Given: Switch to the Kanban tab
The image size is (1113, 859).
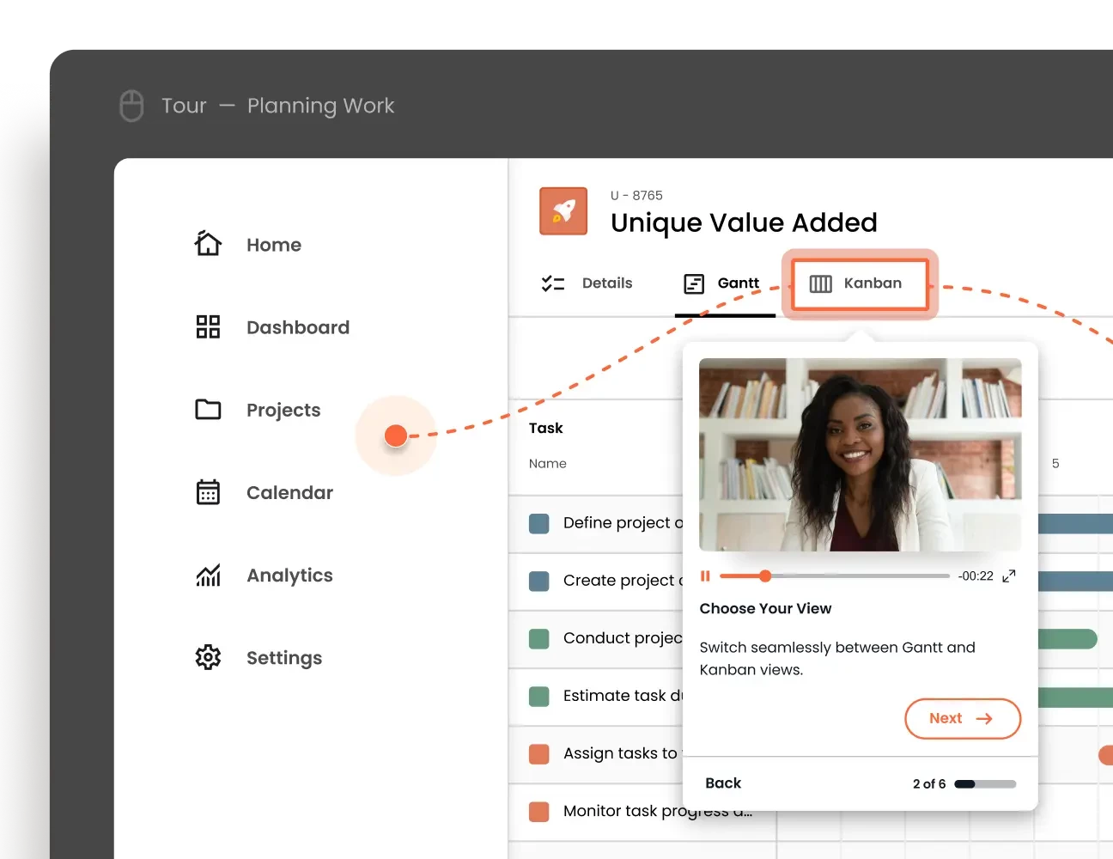Looking at the screenshot, I should point(860,283).
